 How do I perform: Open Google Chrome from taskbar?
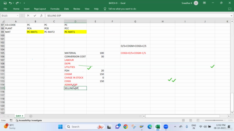click(x=125, y=127)
